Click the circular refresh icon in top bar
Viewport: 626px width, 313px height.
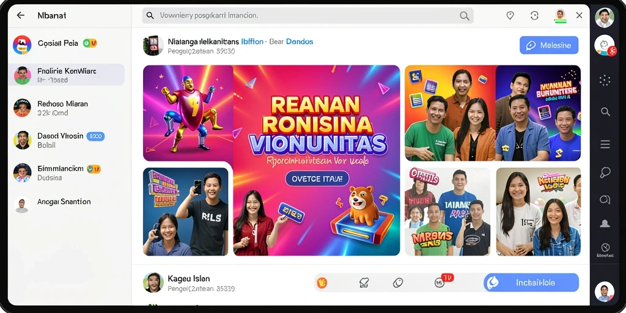pyautogui.click(x=534, y=15)
